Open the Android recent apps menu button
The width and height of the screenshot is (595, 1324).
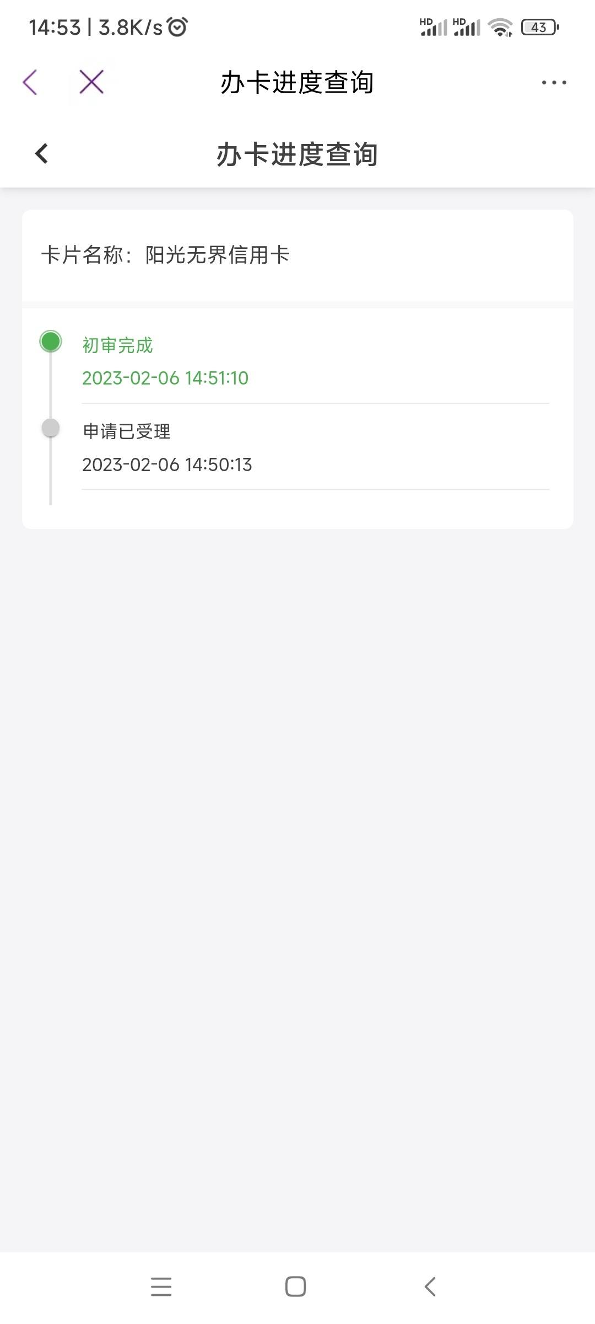(161, 1286)
